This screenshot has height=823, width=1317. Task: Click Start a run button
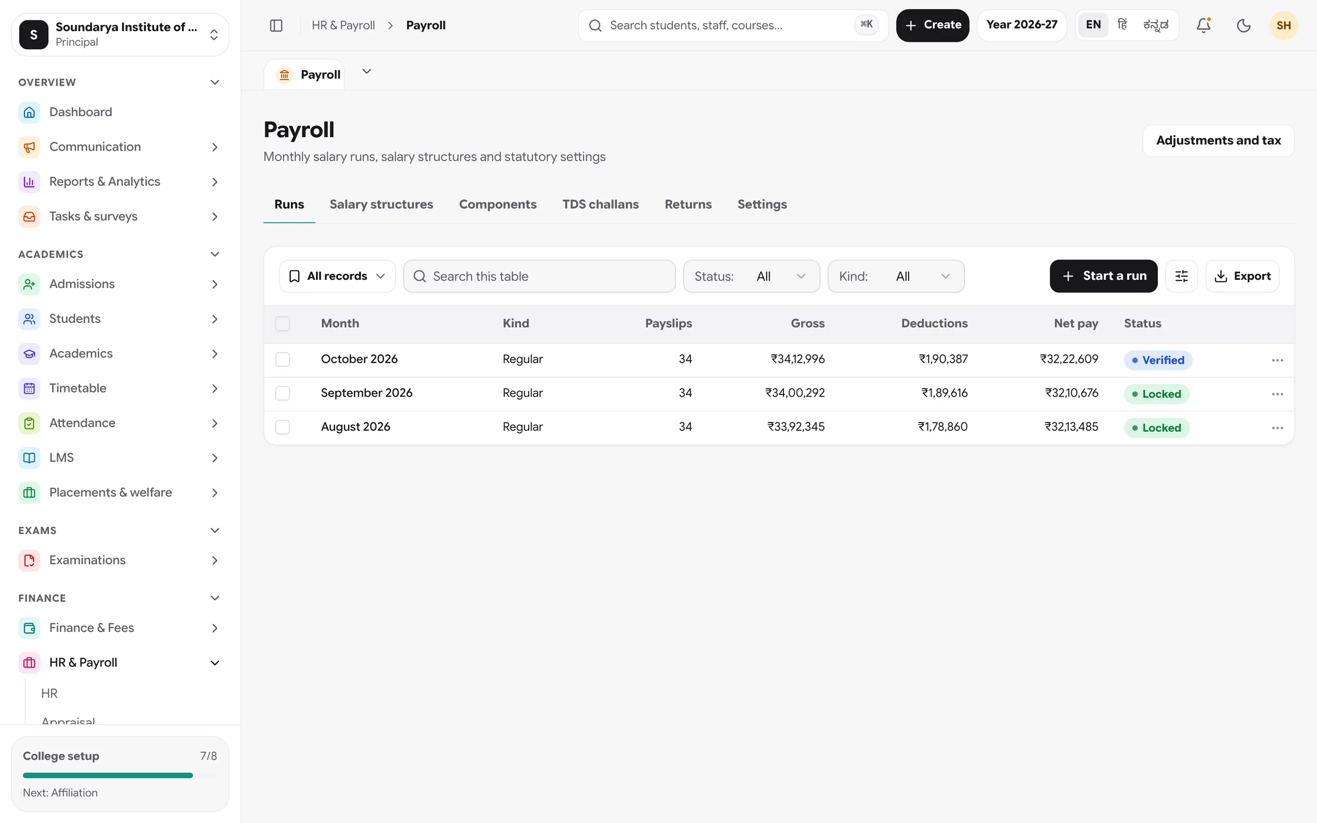[1104, 276]
